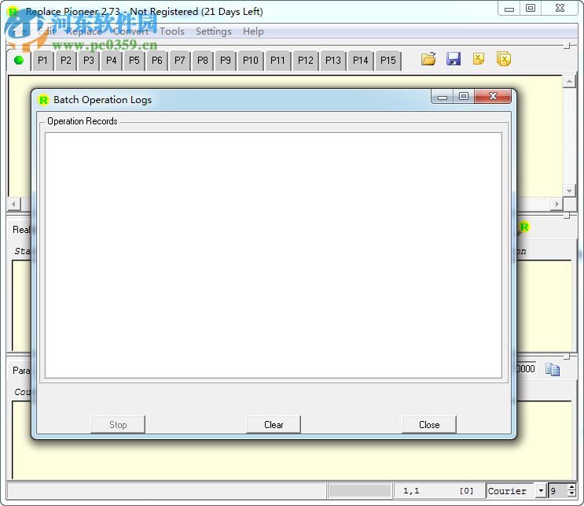Switch to the P14 tab

click(361, 61)
